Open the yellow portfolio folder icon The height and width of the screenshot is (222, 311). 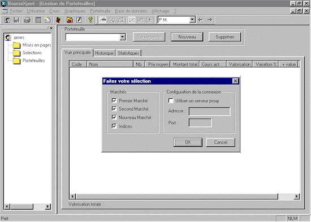(x=70, y=20)
